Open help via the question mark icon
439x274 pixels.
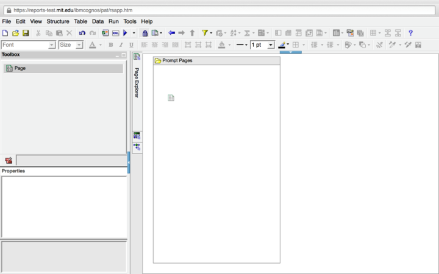point(410,33)
